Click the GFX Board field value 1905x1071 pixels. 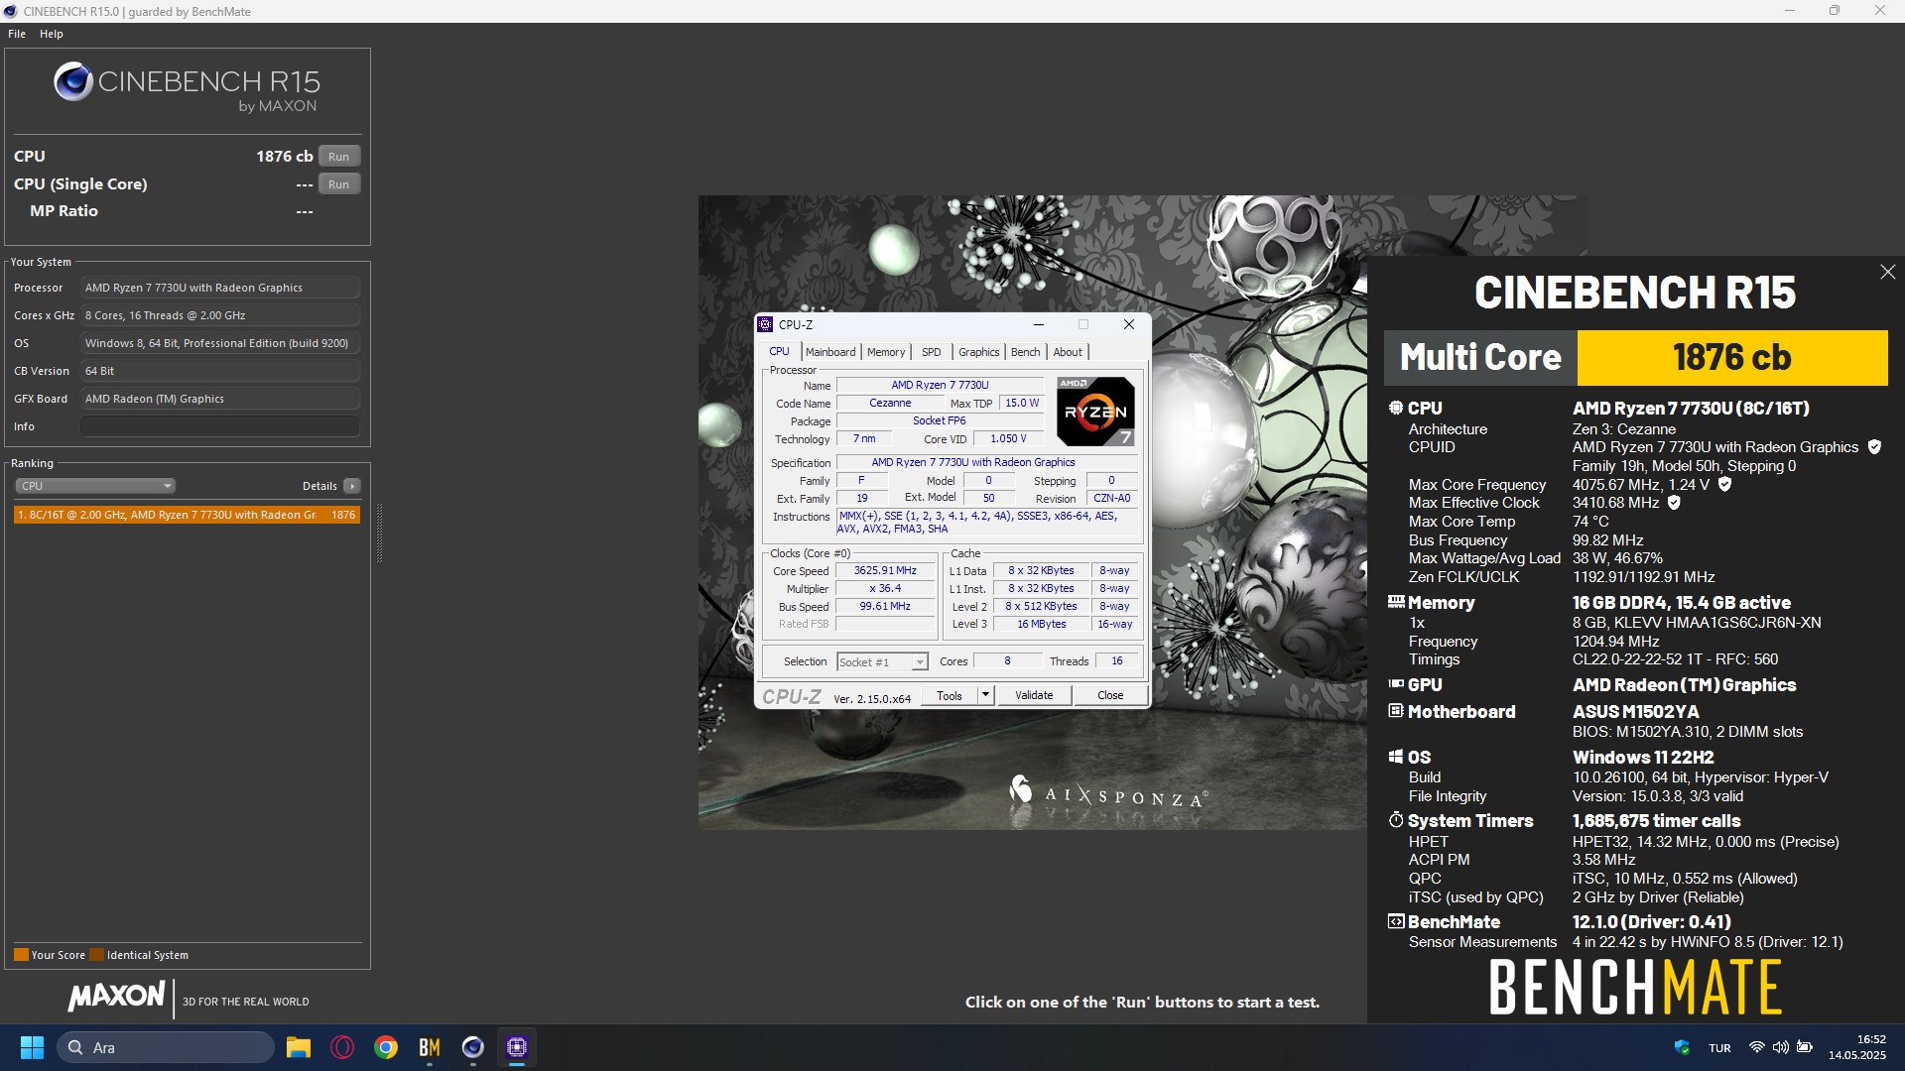[x=220, y=399]
